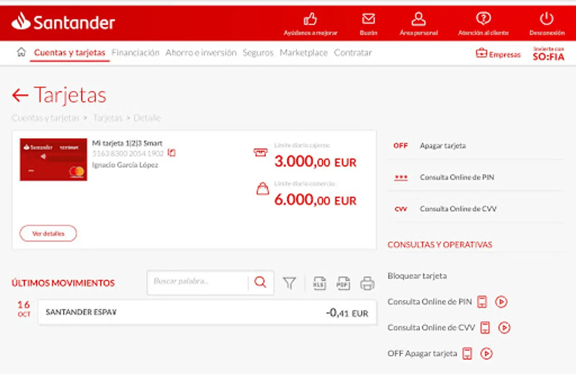Click the Tarjetas breadcrumb link
The image size is (576, 374).
(108, 118)
